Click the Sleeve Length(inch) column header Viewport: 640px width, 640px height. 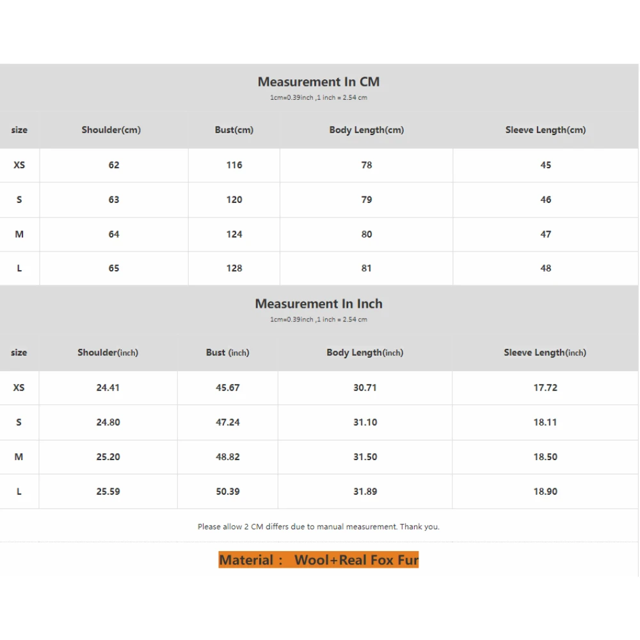[x=545, y=353]
